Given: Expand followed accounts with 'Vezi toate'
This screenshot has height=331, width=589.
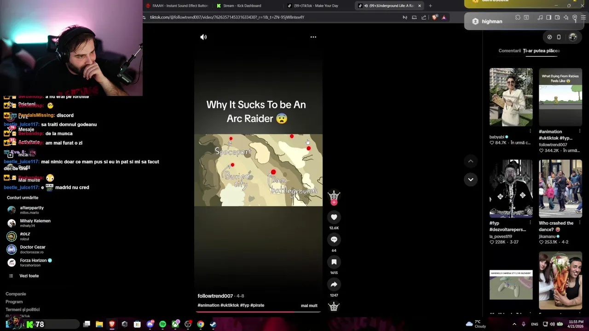Looking at the screenshot, I should [29, 276].
